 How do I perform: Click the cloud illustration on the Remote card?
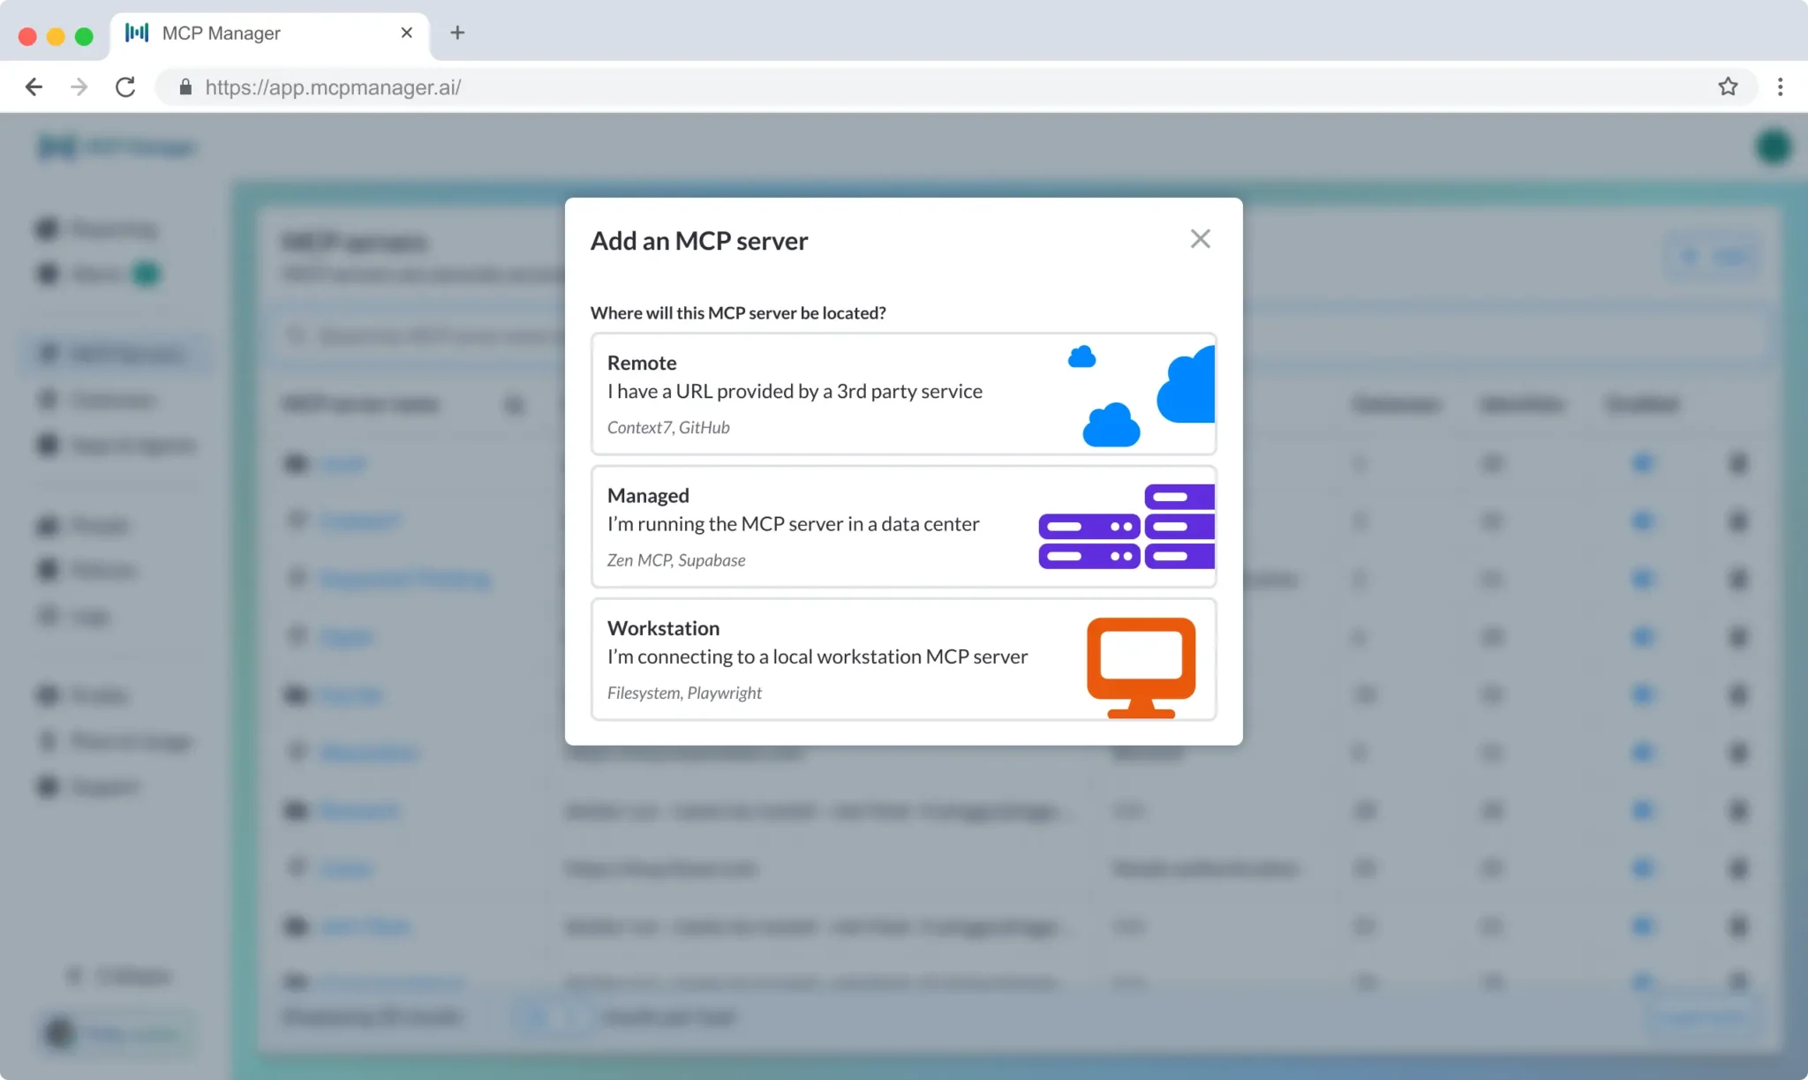[1183, 388]
